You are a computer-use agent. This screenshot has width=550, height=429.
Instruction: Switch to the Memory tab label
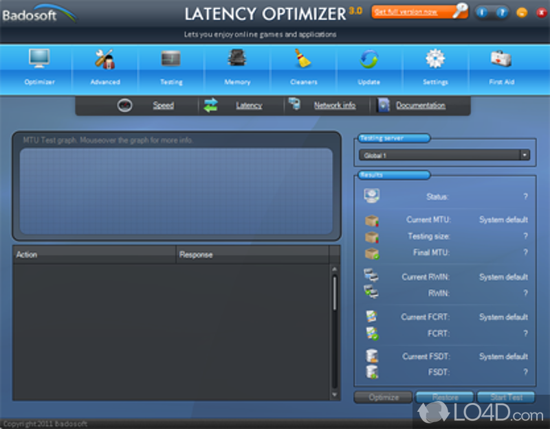click(237, 82)
